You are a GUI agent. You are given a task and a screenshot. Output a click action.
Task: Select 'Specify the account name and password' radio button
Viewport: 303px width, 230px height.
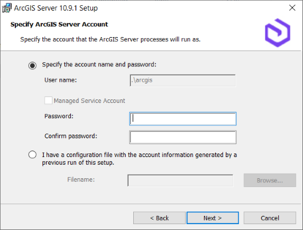click(32, 65)
